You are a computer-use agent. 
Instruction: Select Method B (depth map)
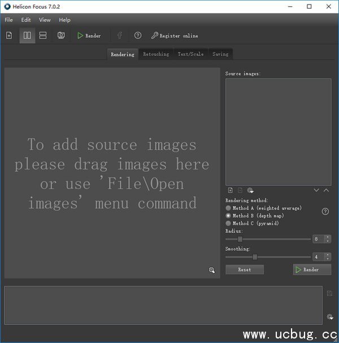click(x=228, y=215)
